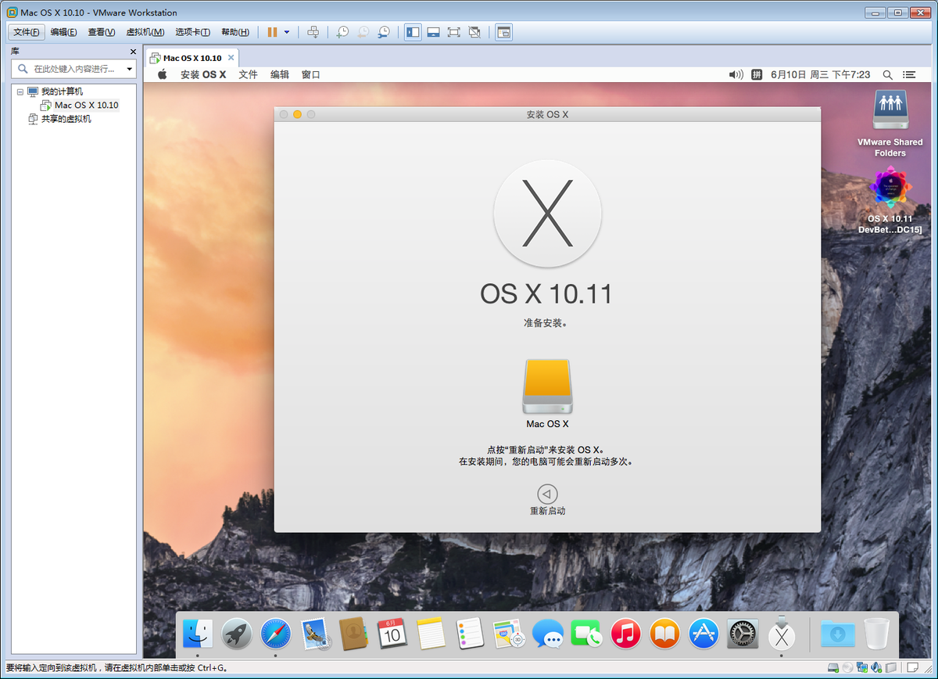Viewport: 938px width, 679px height.
Task: Open the Apple menu in the guest
Action: (163, 74)
